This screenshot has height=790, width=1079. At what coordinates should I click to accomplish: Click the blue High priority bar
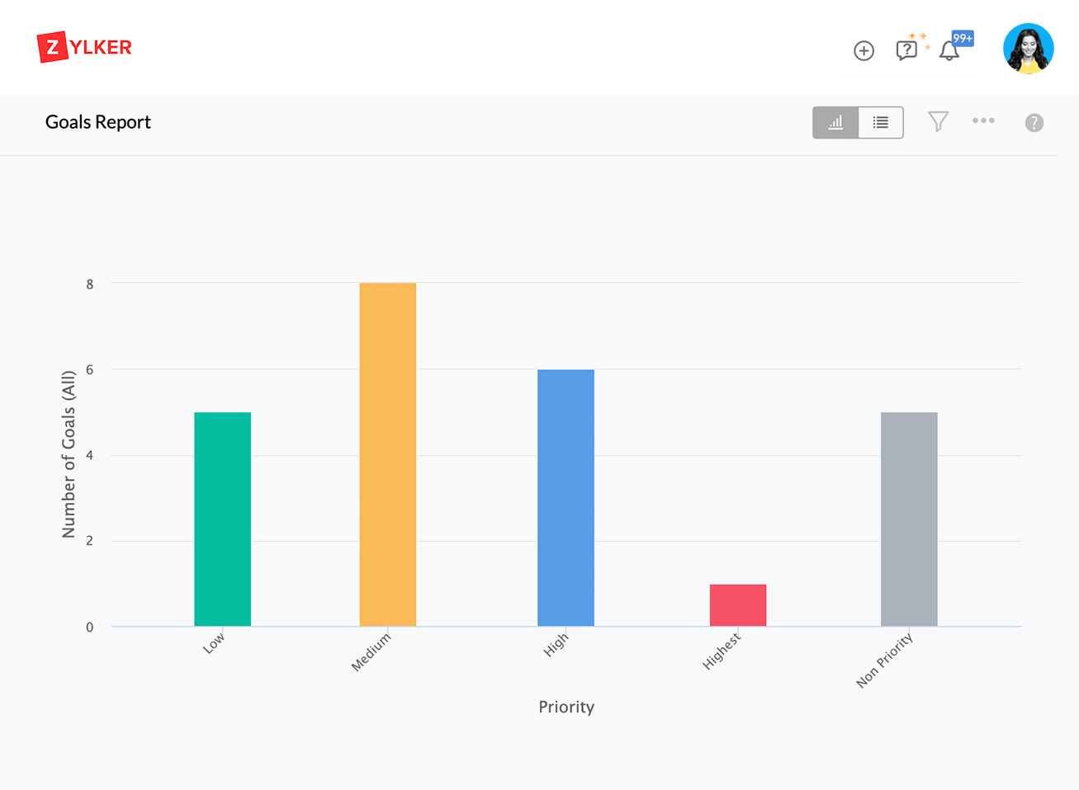566,497
